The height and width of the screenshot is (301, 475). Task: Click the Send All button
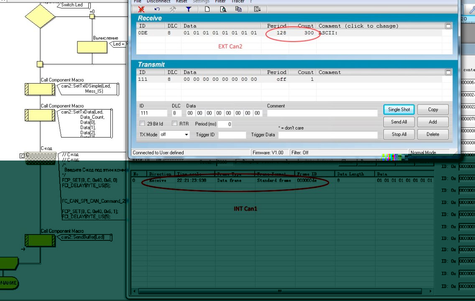pyautogui.click(x=398, y=122)
